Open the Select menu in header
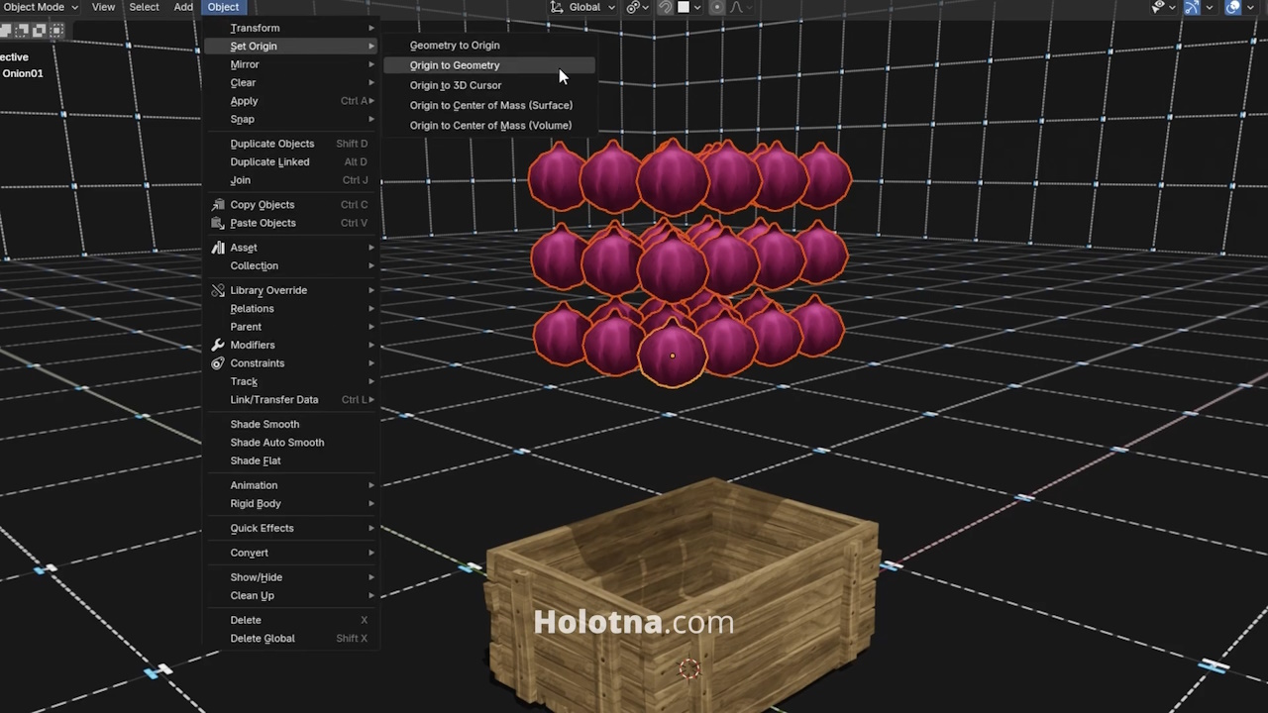Viewport: 1268px width, 713px height. (144, 7)
